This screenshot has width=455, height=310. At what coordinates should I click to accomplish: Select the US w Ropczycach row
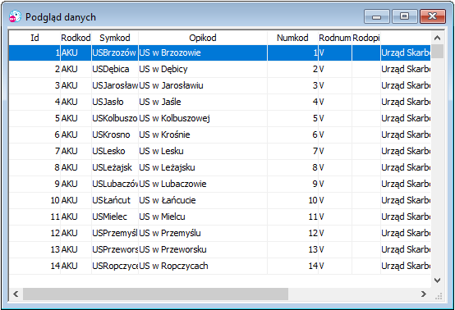point(220,266)
